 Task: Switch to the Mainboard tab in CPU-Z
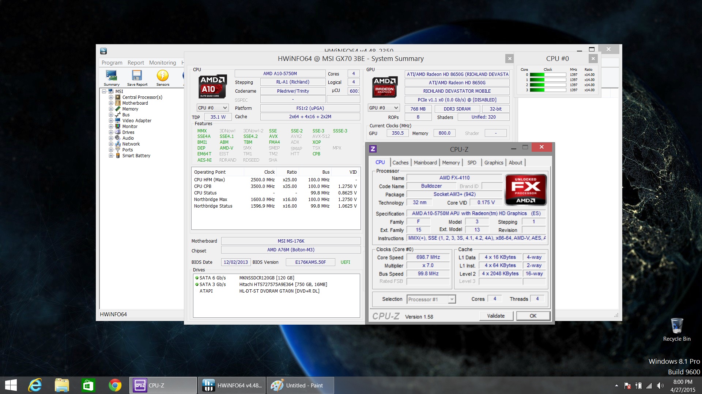[425, 163]
